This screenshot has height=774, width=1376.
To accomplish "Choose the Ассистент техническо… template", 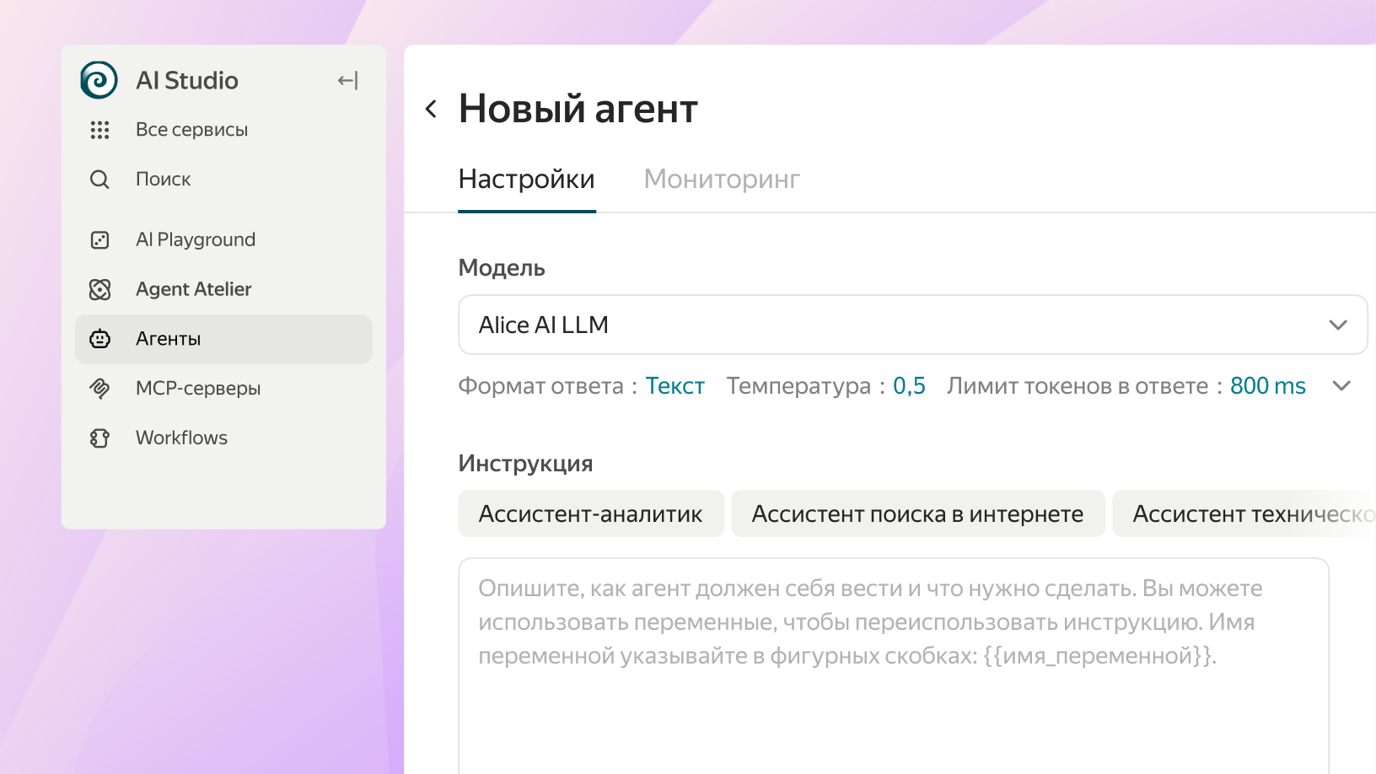I will [x=1244, y=513].
